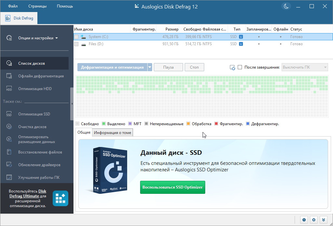The height and width of the screenshot is (226, 333).
Task: Click the Disk Defrag Ultimate promo icon
Action: [60, 198]
